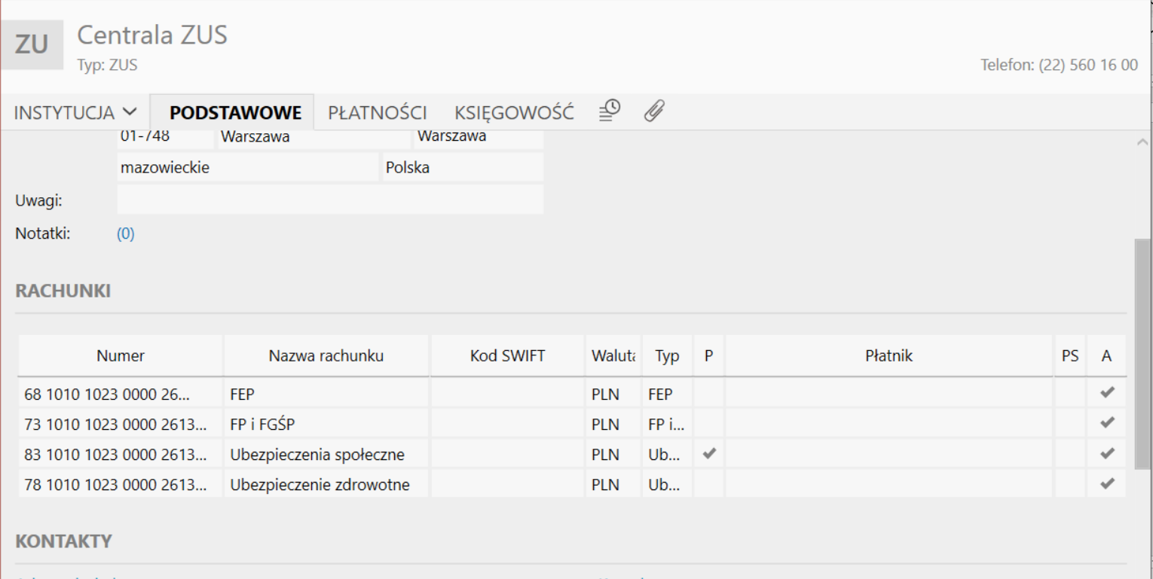Select the Ubezpieczenia społeczne account name cell
The height and width of the screenshot is (579, 1153).
326,454
